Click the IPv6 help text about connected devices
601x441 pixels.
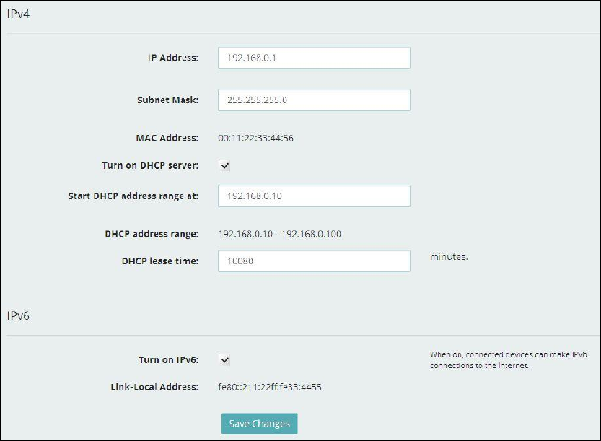(x=508, y=359)
